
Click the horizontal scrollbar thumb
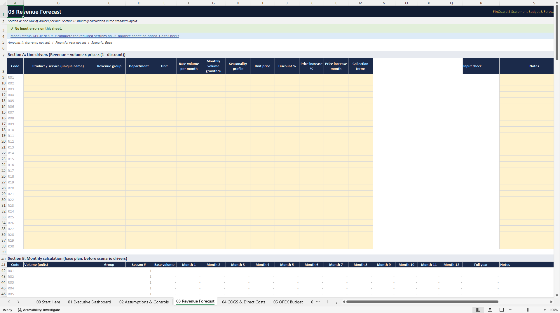[x=422, y=302]
